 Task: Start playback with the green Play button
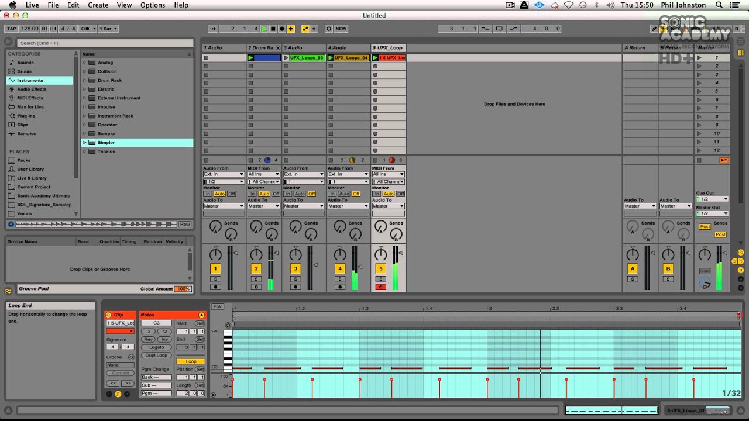[x=264, y=29]
